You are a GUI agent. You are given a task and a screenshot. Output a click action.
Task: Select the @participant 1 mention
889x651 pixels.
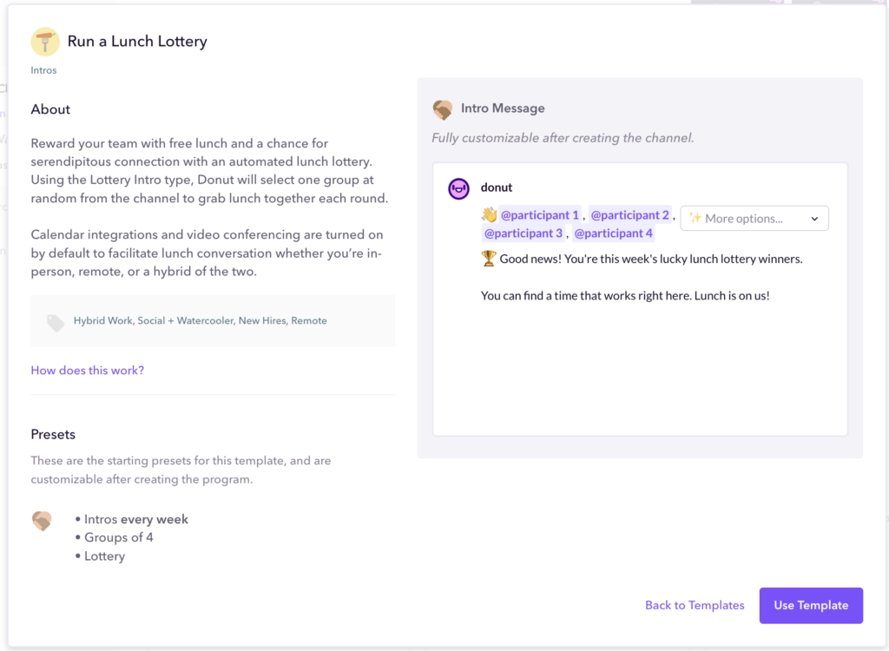[x=540, y=214]
